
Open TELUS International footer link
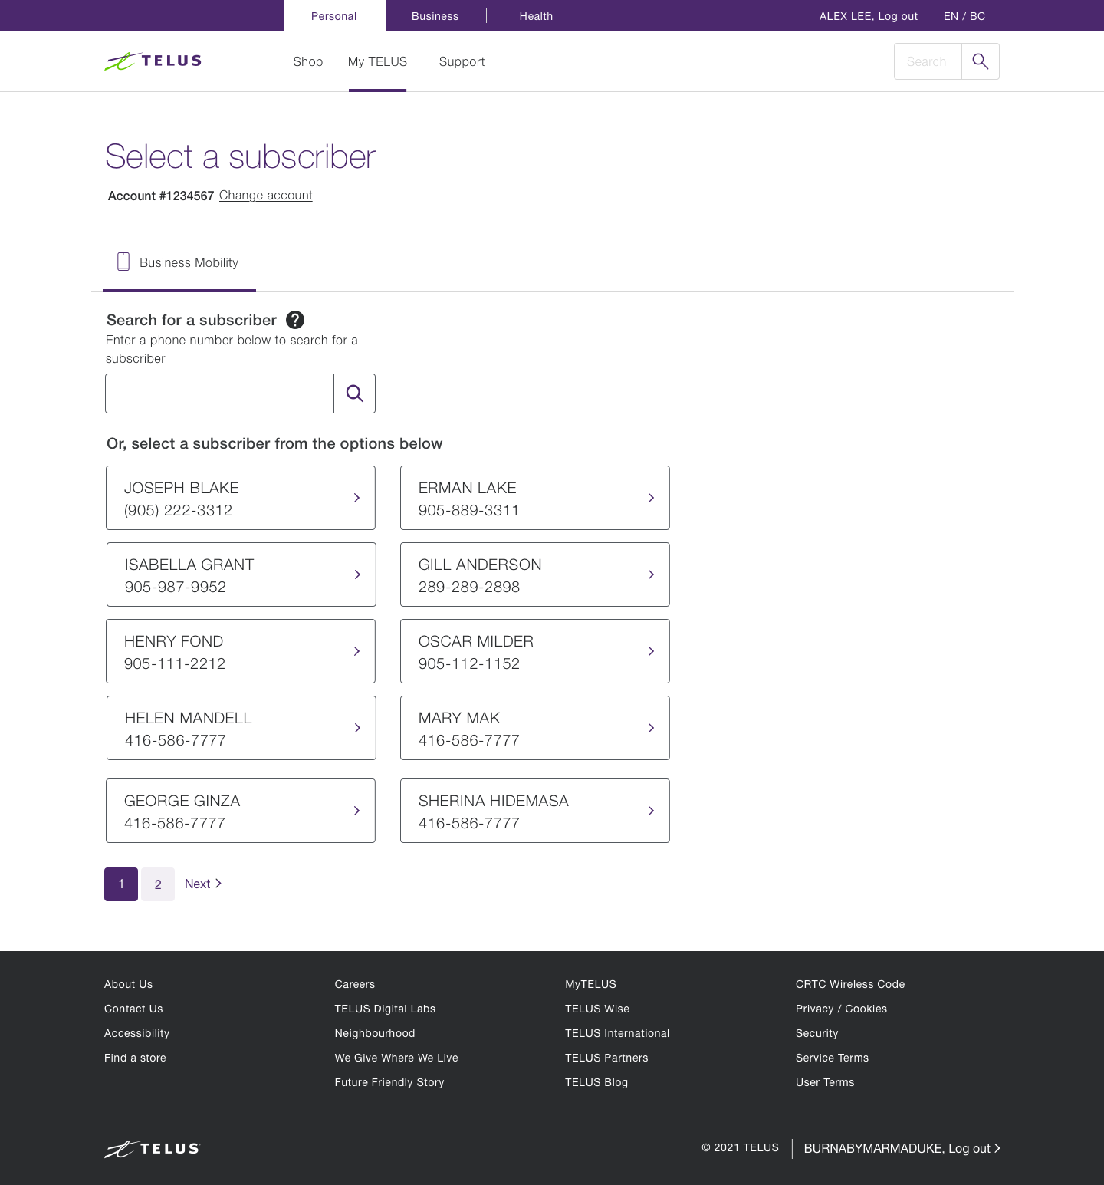[x=617, y=1033]
